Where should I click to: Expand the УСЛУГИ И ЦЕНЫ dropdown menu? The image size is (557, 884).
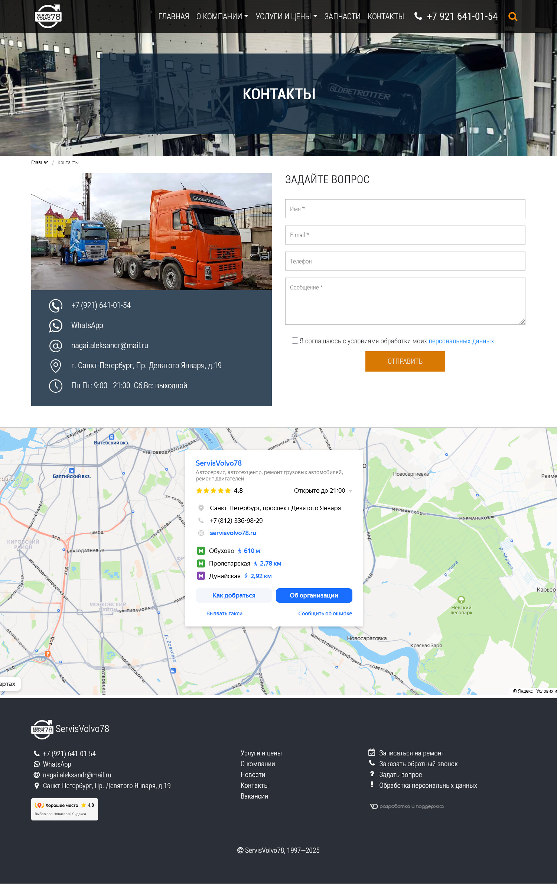point(286,17)
